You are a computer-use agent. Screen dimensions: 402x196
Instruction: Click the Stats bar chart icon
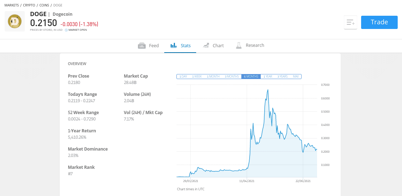point(174,45)
